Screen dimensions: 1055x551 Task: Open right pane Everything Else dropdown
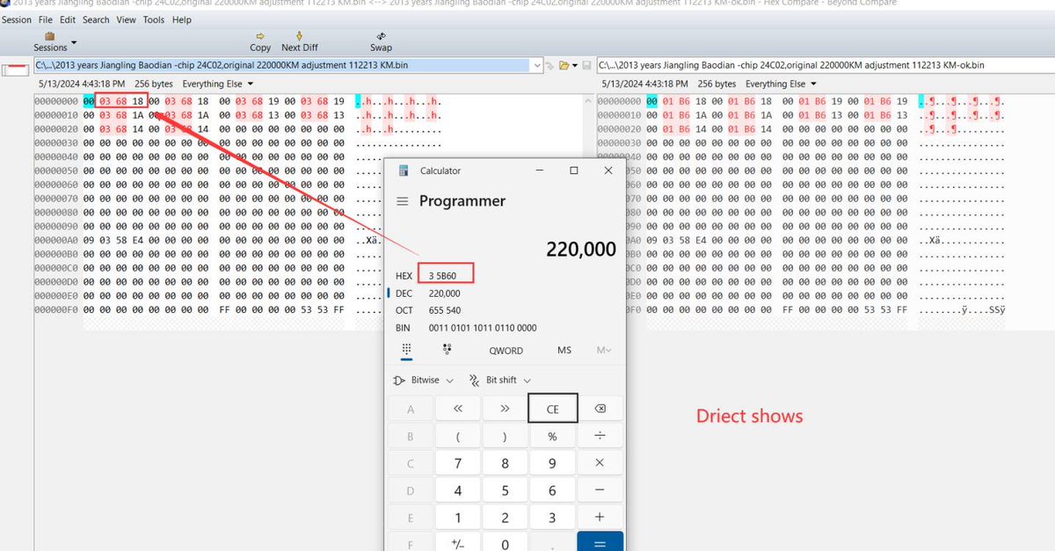point(781,84)
